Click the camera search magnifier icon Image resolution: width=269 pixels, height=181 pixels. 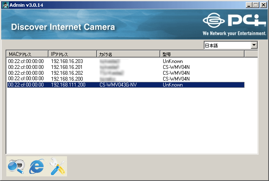click(x=16, y=167)
